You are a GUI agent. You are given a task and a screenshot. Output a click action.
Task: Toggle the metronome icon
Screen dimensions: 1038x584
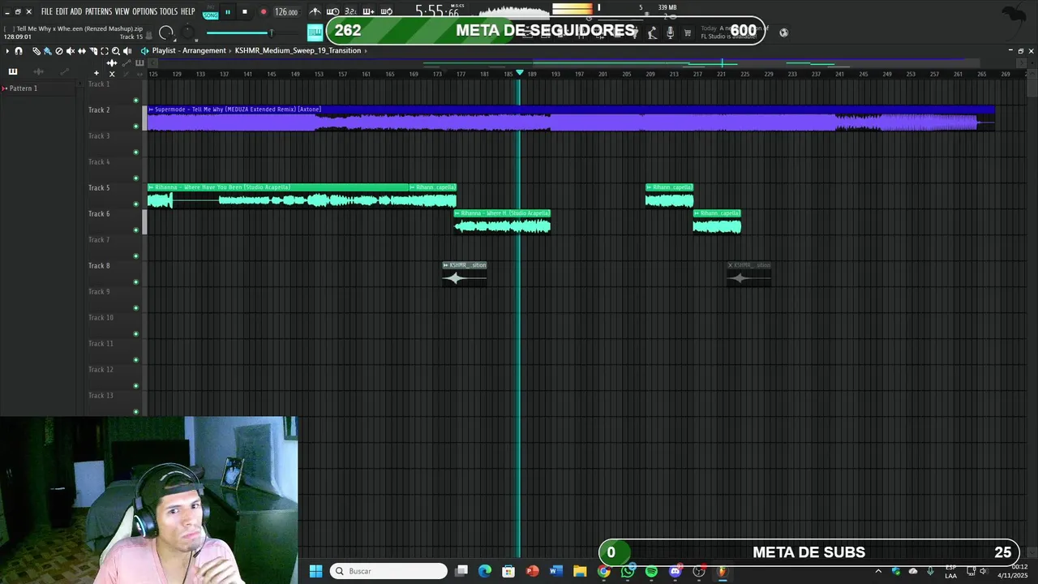[x=315, y=11]
